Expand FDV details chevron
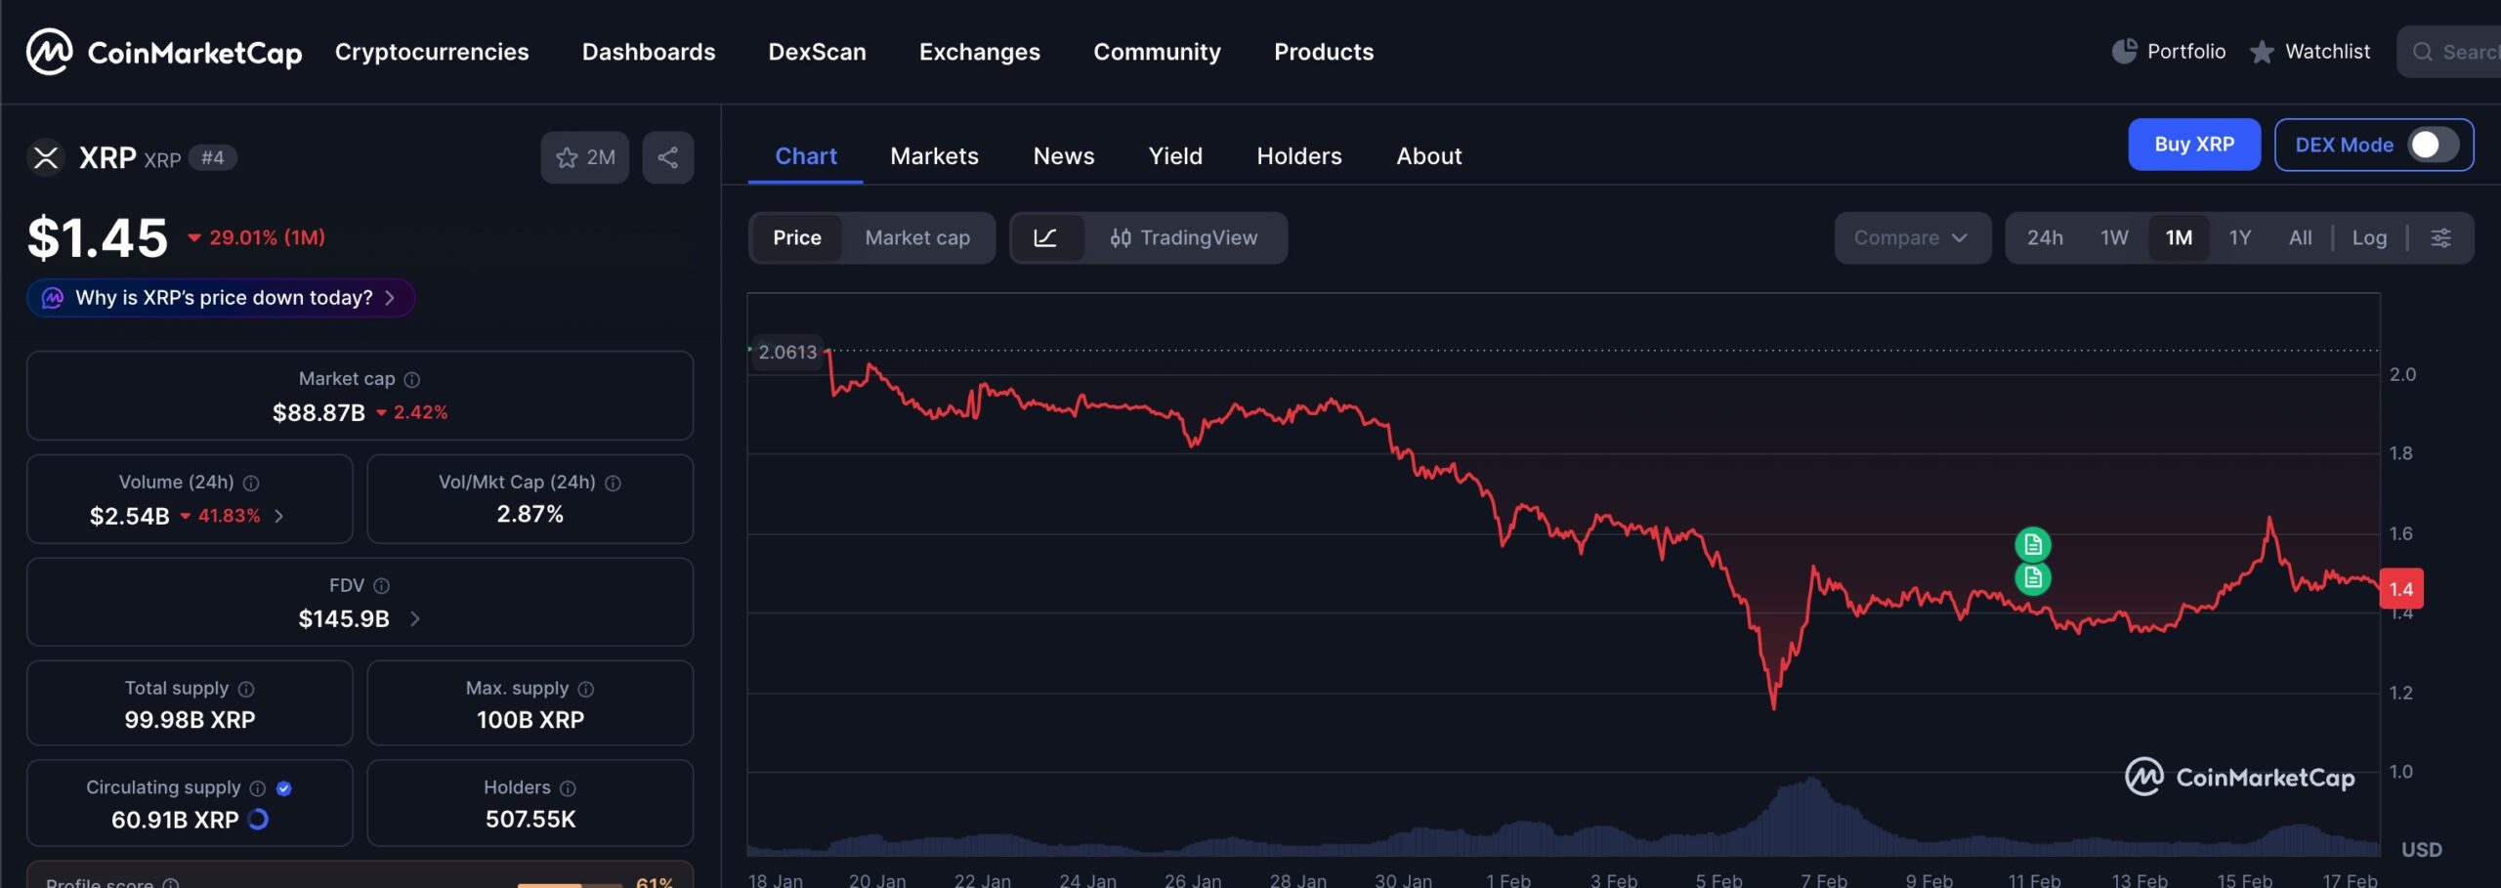Image resolution: width=2501 pixels, height=888 pixels. (415, 619)
